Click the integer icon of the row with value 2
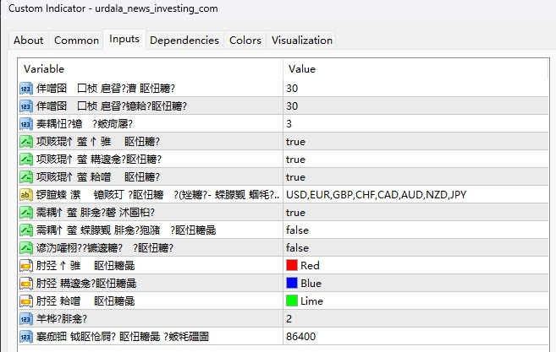The image size is (556, 352). coord(26,318)
